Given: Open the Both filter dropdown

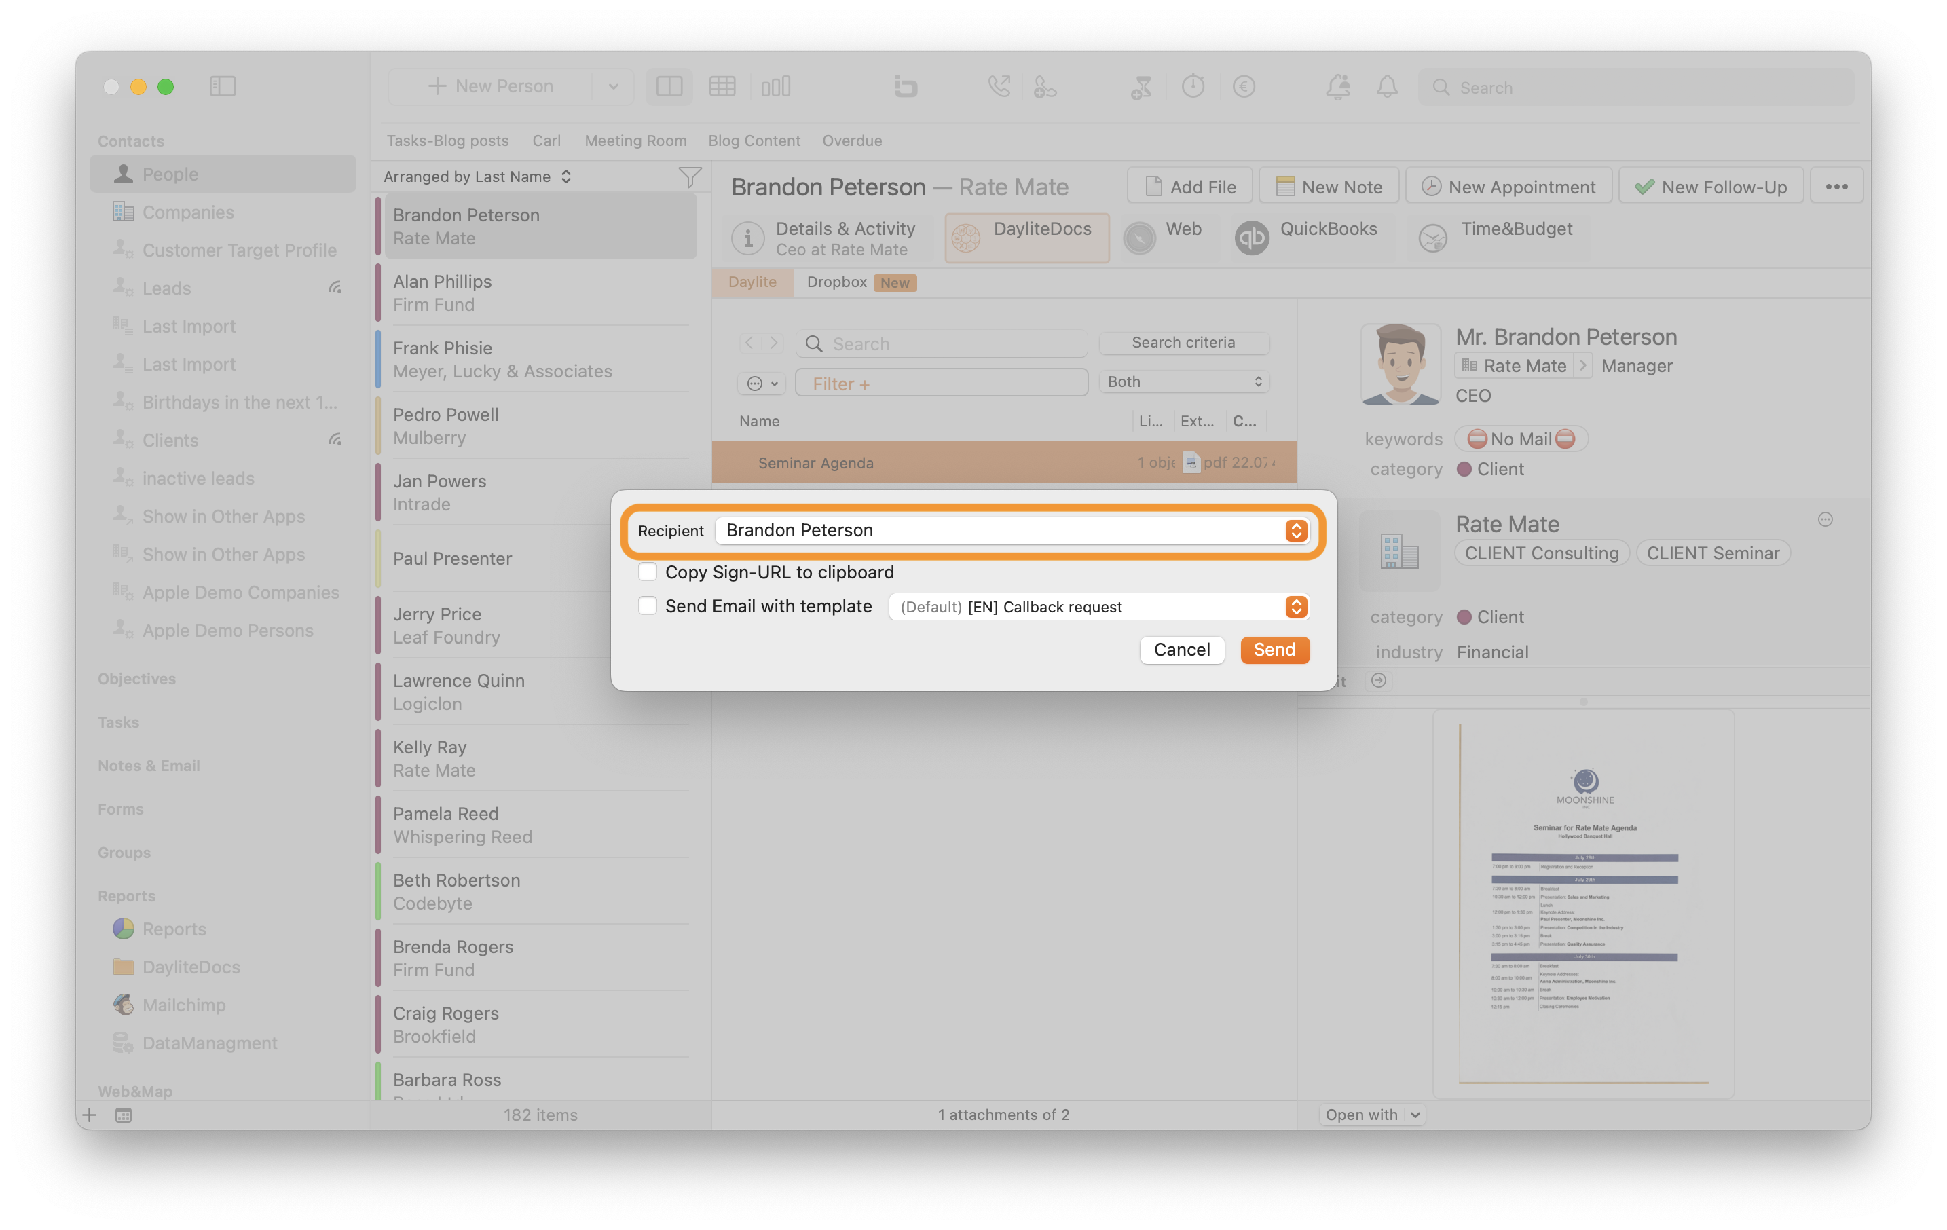Looking at the screenshot, I should click(1184, 381).
